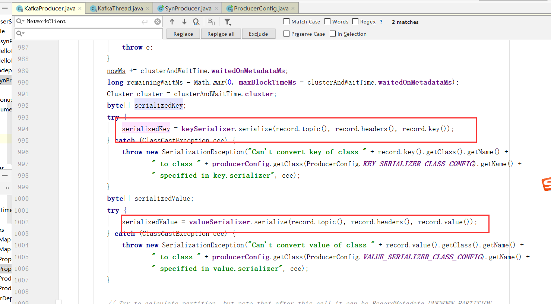Enable the Words checkbox
Image resolution: width=551 pixels, height=304 pixels.
[x=327, y=21]
